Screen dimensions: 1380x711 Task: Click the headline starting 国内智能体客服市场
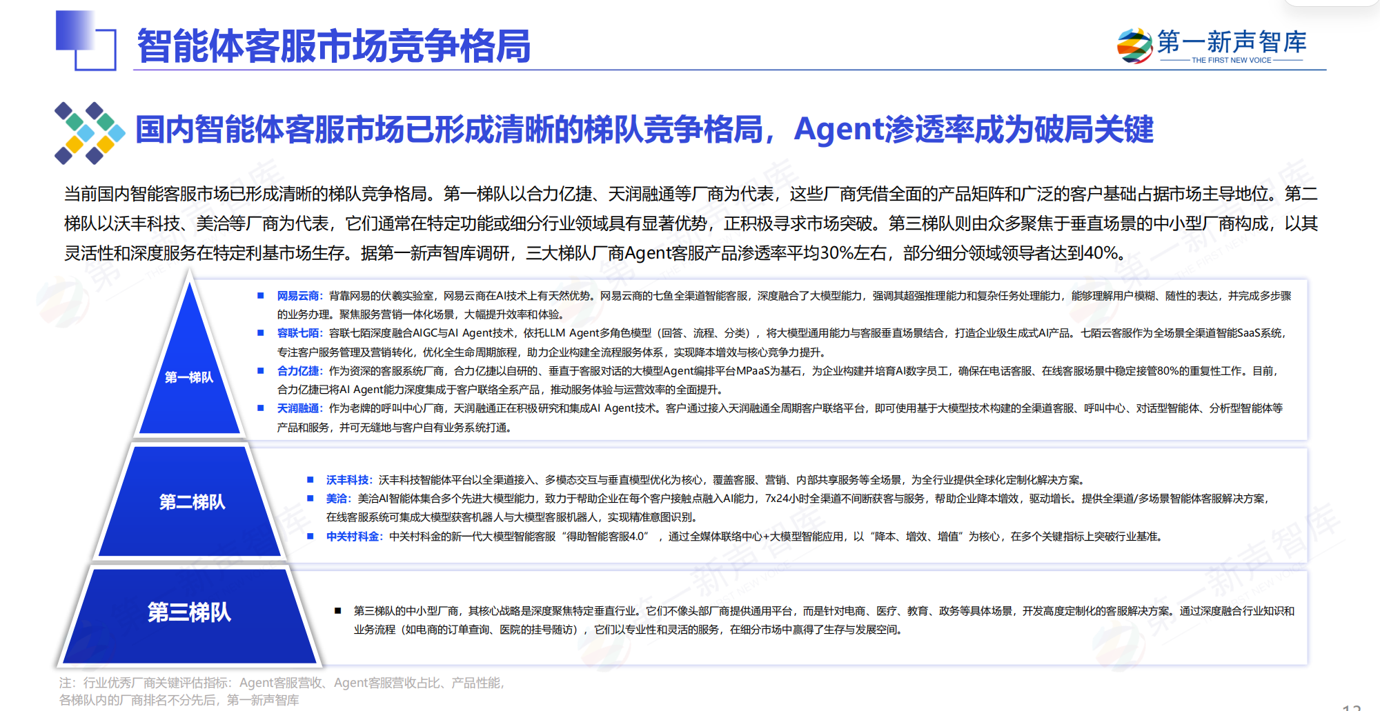coord(644,130)
